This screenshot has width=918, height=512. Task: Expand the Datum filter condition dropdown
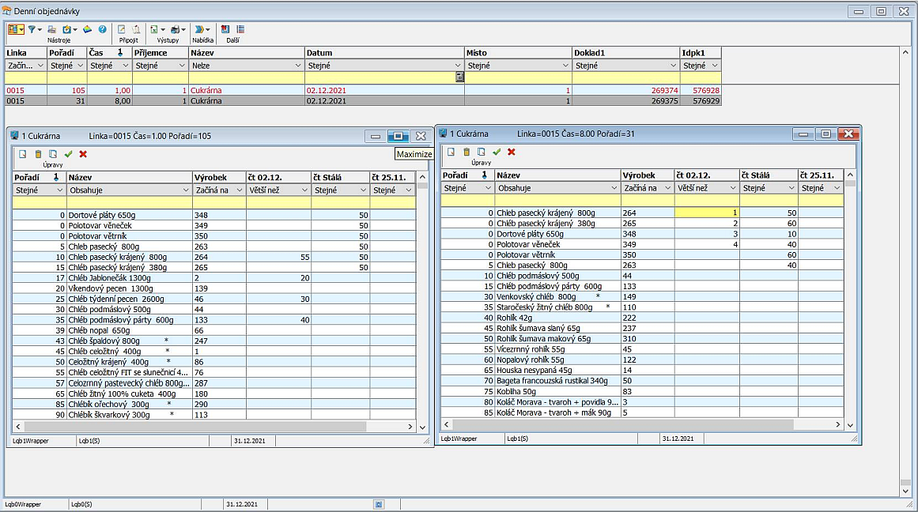click(458, 66)
